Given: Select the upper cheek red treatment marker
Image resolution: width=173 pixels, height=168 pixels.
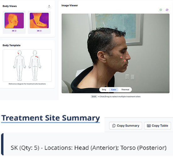Looking at the screenshot, I should click(x=121, y=57).
